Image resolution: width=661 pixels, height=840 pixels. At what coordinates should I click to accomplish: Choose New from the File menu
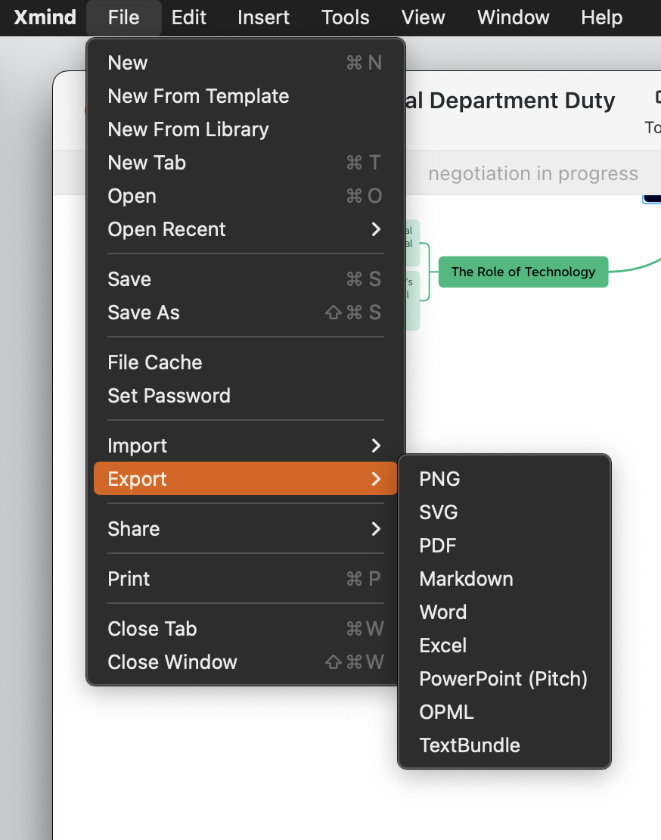point(245,64)
